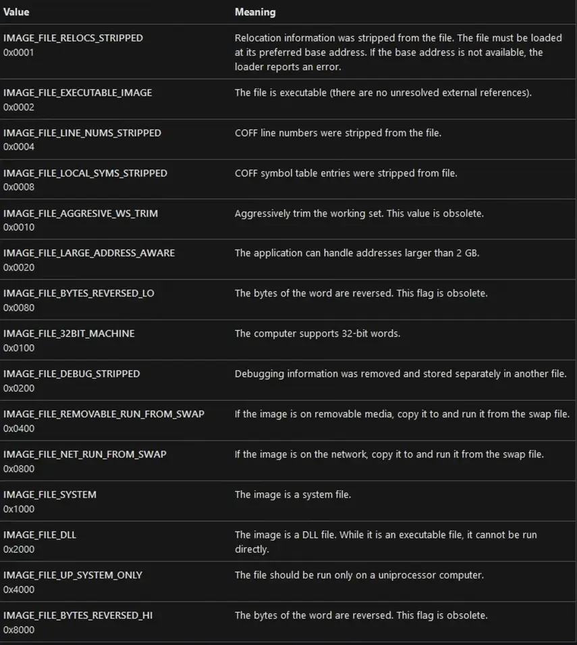Image resolution: width=577 pixels, height=645 pixels.
Task: Select the IMAGE_FILE_REMOVABLE_RUN_FROM_SWAP flag name
Action: tap(103, 414)
